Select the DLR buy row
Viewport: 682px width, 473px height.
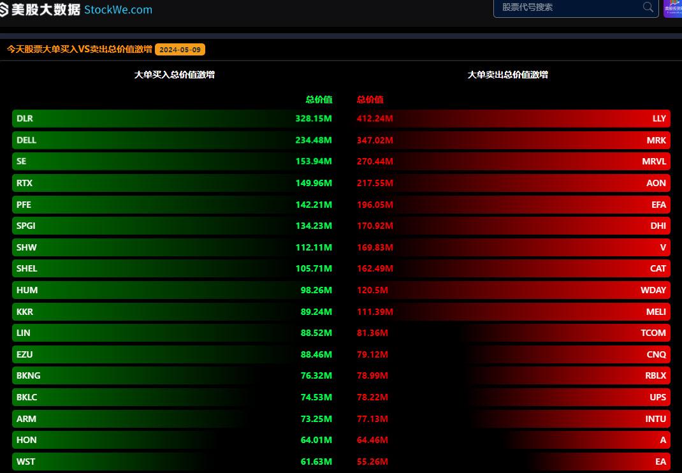tap(173, 119)
